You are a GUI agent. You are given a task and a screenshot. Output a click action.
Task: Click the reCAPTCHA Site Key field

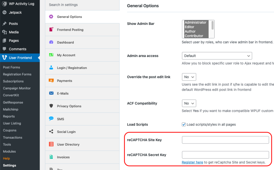[x=225, y=140]
